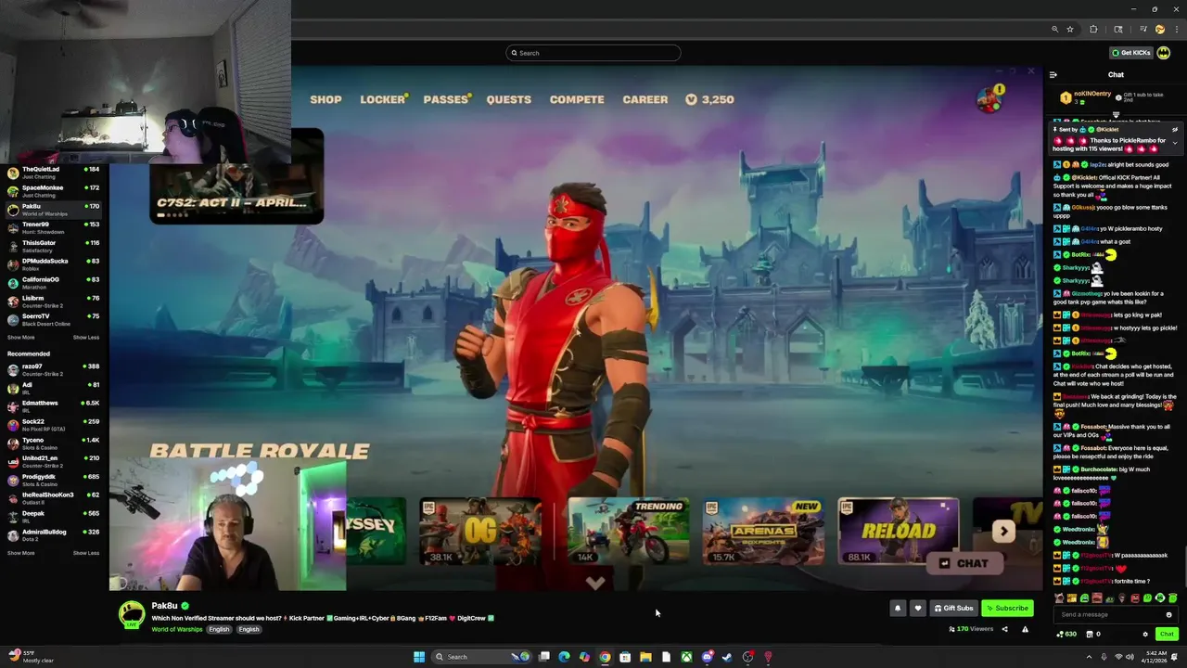Open the SoerroTV channel
The height and width of the screenshot is (668, 1187).
(x=54, y=319)
